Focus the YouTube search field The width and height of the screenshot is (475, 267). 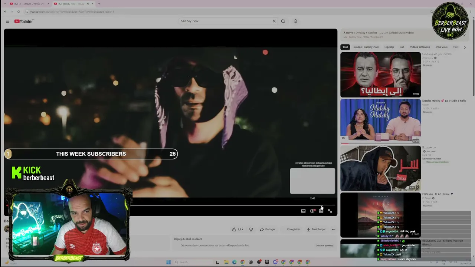pos(225,21)
